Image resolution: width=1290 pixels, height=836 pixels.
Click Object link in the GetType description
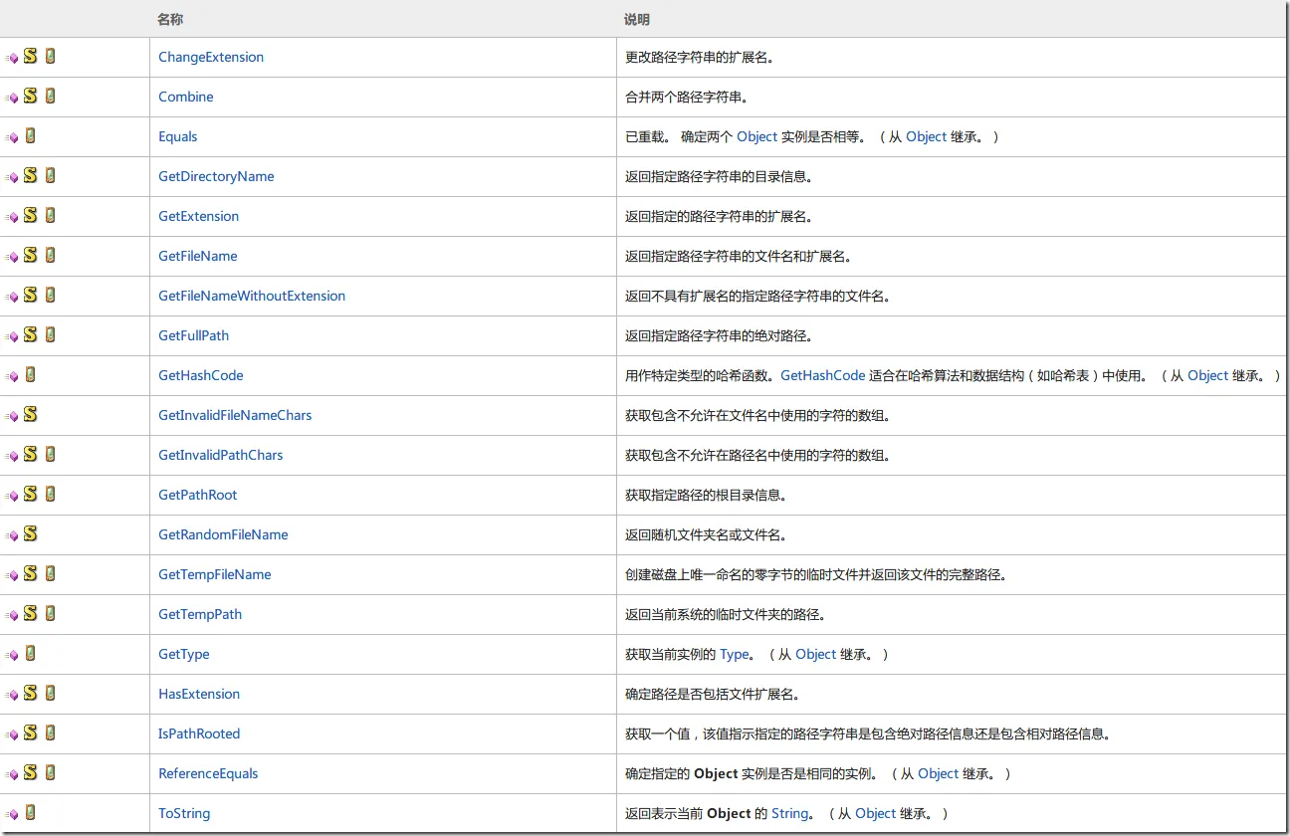[x=816, y=654]
